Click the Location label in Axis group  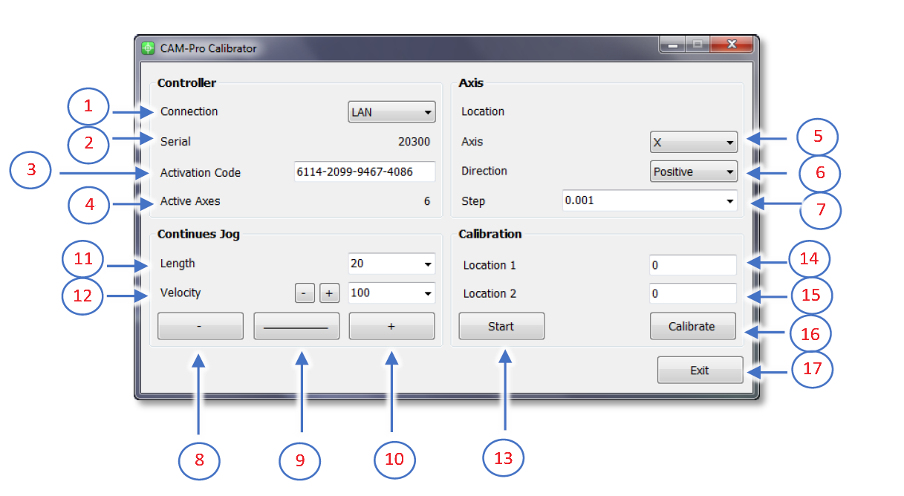(x=483, y=111)
